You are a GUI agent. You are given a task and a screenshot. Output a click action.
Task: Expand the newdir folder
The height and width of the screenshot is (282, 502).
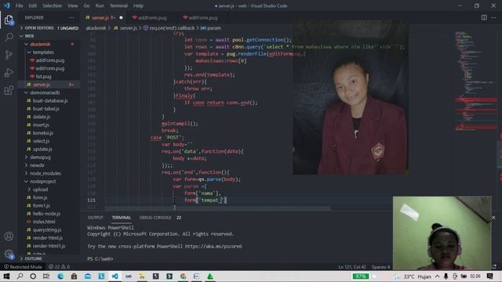[x=49, y=165]
